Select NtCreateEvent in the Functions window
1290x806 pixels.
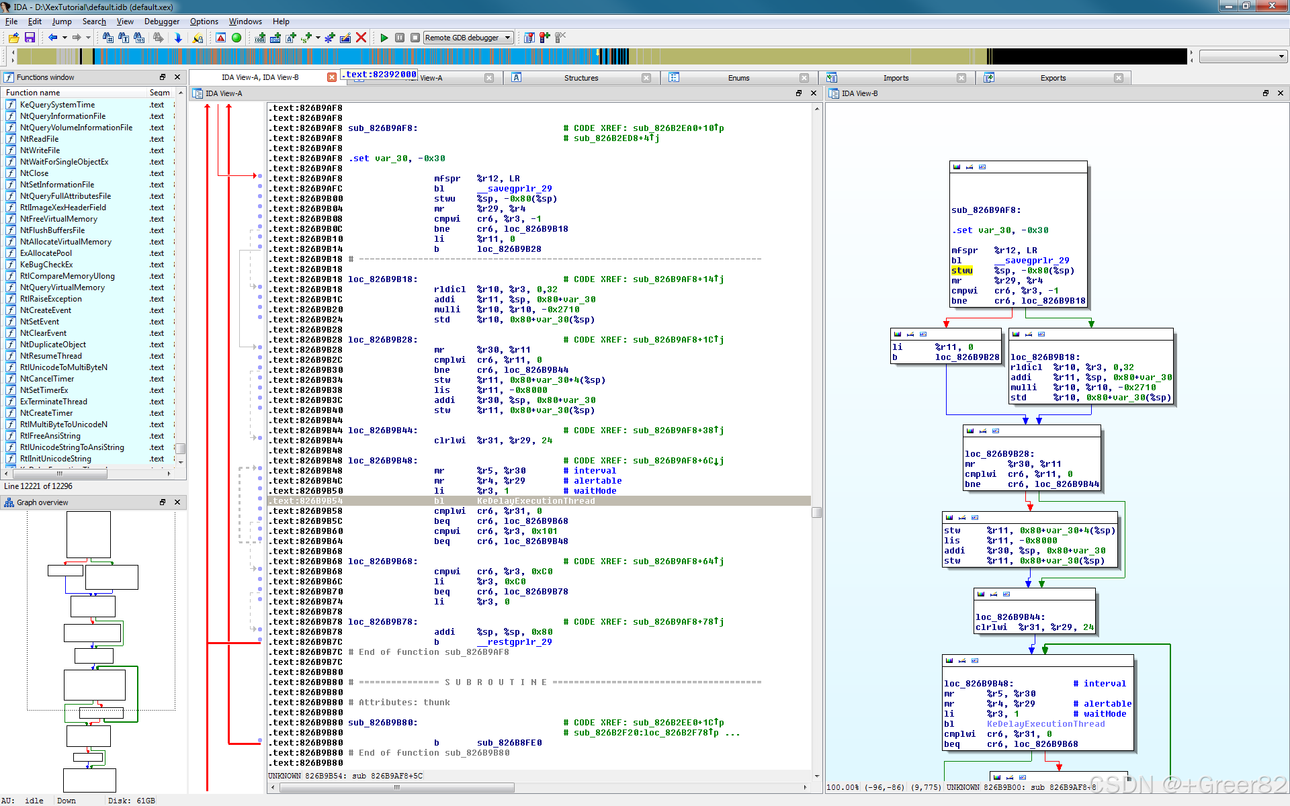pyautogui.click(x=46, y=310)
